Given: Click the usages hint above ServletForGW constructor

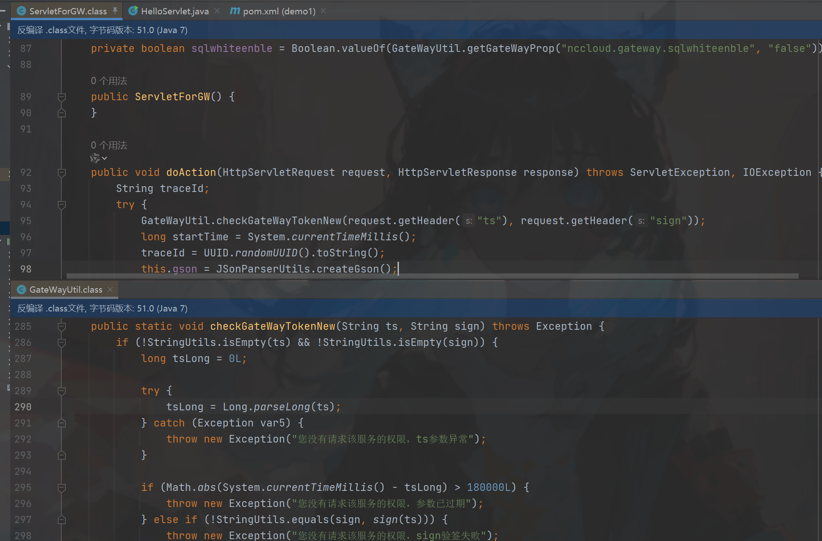Looking at the screenshot, I should point(109,81).
